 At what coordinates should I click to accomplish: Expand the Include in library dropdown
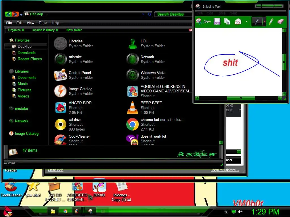[45, 30]
